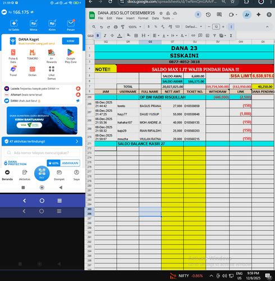Open the Insert menu in Sheets
The image size is (275, 281).
[130, 19]
